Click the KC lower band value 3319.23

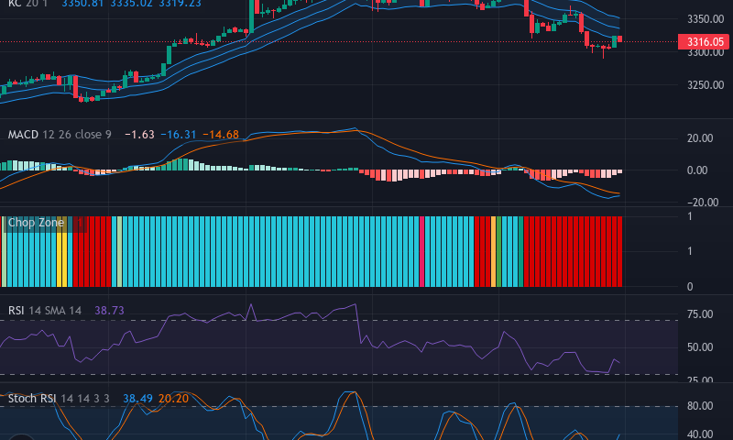pyautogui.click(x=180, y=4)
